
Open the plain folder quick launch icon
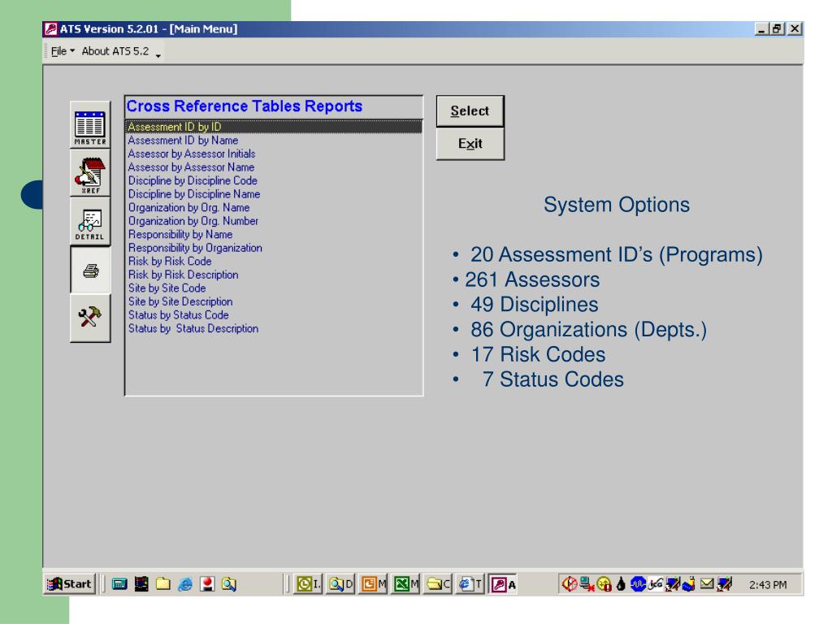click(162, 584)
